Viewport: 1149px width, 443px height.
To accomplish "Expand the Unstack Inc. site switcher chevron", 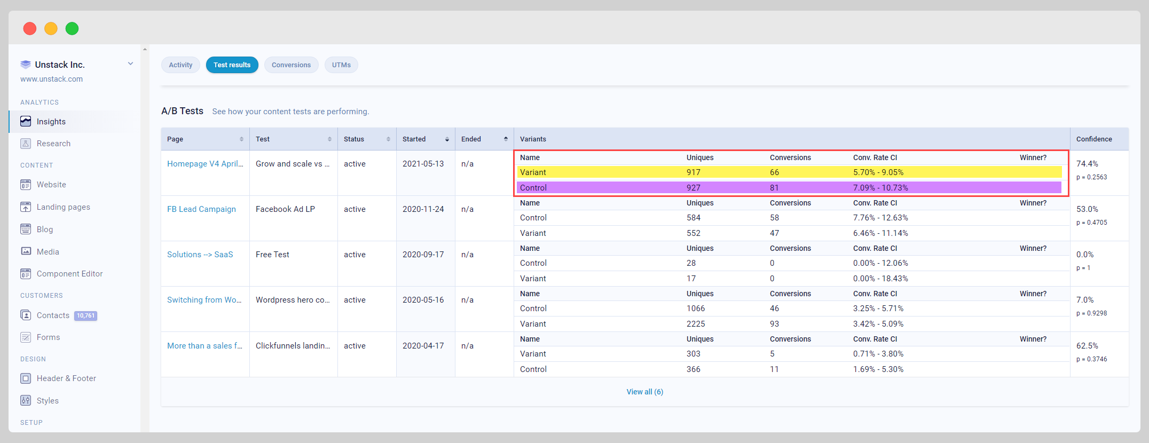I will click(130, 64).
